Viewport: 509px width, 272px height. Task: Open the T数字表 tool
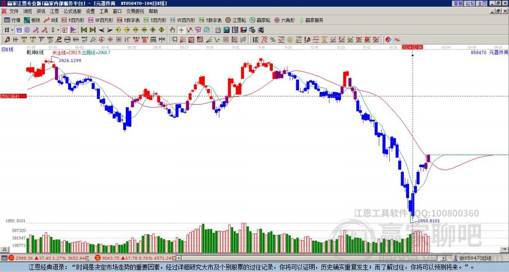point(210,20)
